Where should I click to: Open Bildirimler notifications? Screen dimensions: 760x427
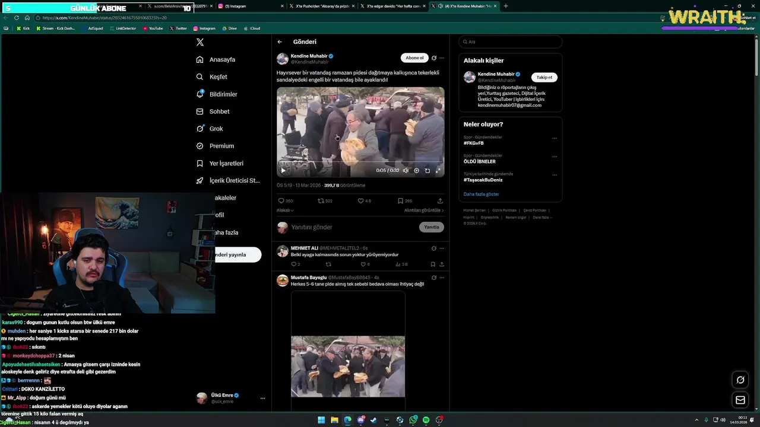click(217, 94)
